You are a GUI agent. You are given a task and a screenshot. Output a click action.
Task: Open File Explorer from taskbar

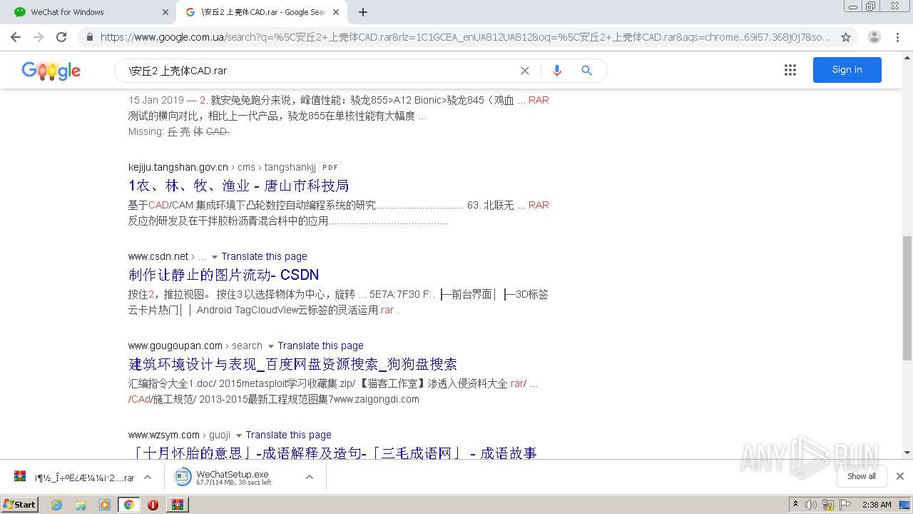81,505
